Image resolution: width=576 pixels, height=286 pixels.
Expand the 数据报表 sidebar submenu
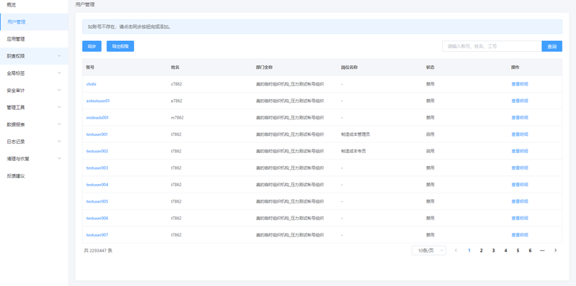click(x=34, y=124)
